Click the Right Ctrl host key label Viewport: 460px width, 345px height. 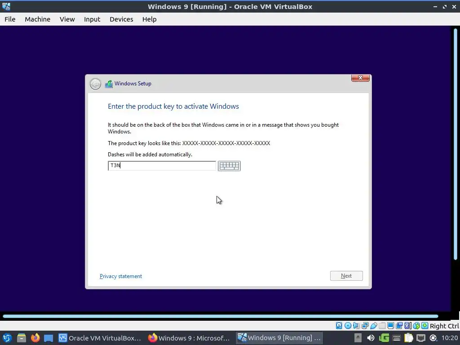coord(444,326)
